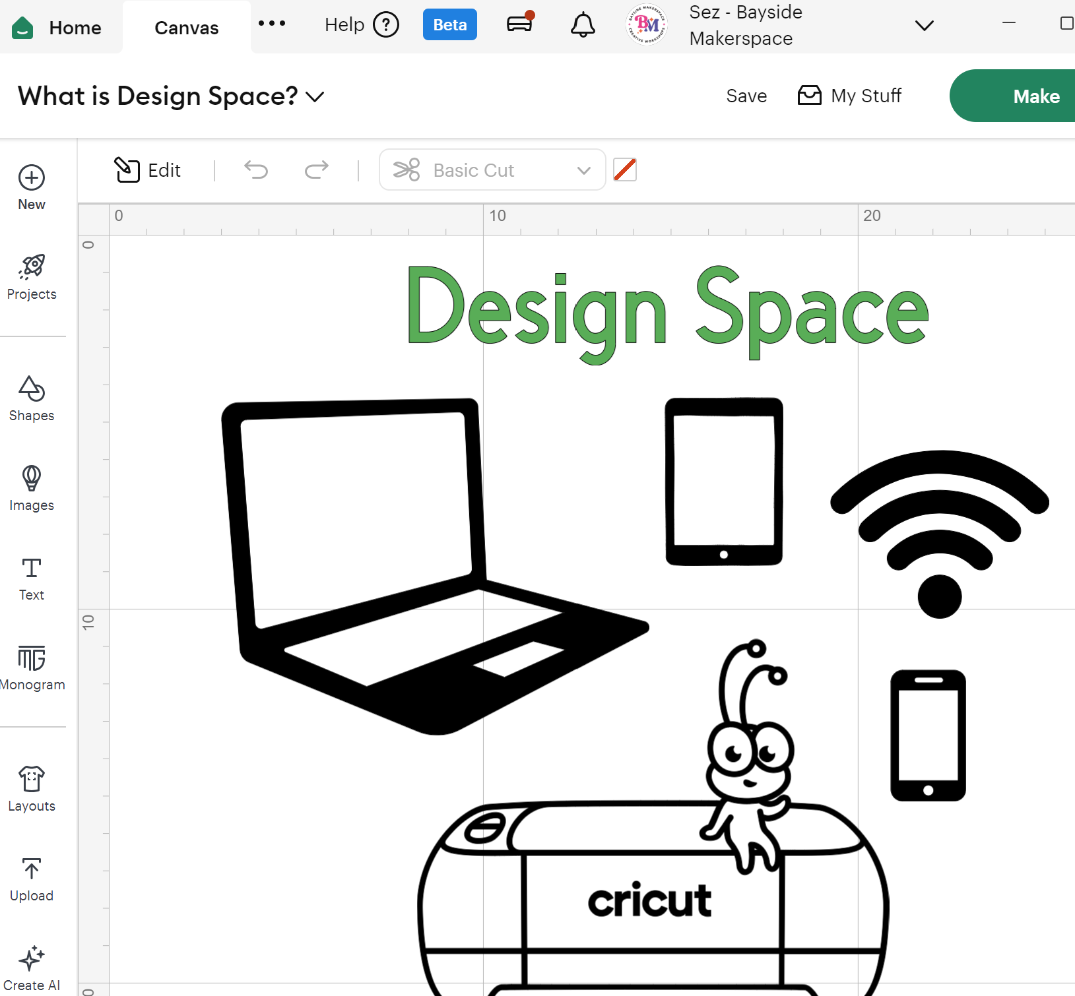The height and width of the screenshot is (996, 1075).
Task: Open the Shapes panel
Action: coord(32,398)
